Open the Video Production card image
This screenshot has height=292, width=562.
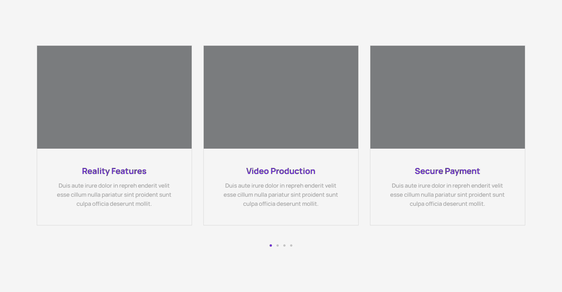coord(281,97)
